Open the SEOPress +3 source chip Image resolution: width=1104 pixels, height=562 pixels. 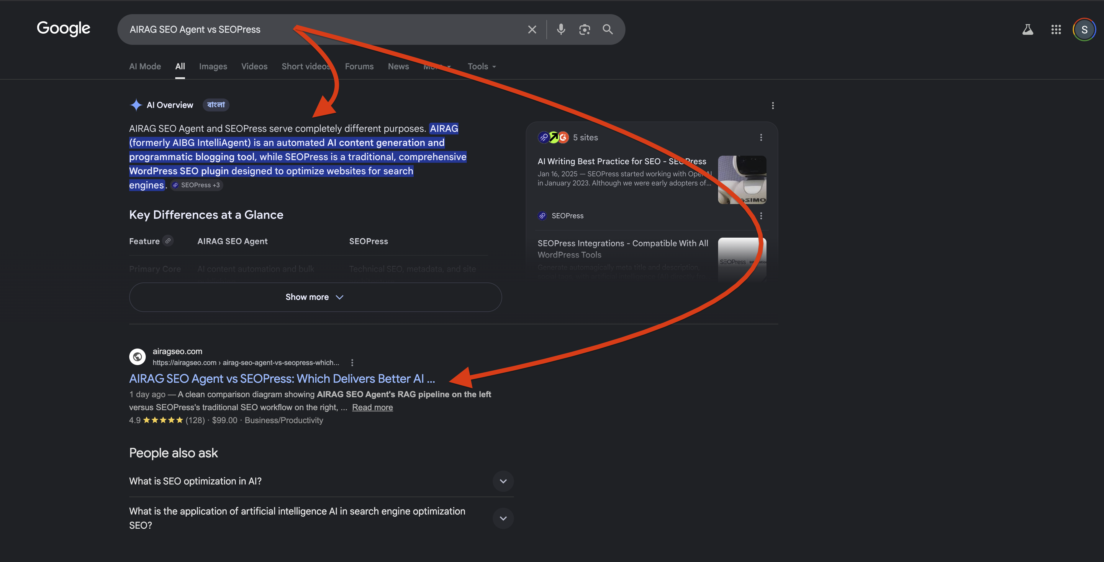point(197,185)
